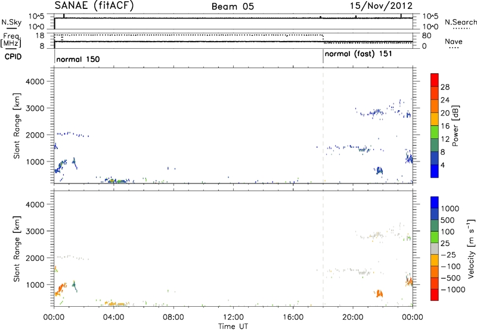Click the 28 tick on Power colorbar
The height and width of the screenshot is (330, 477).
pyautogui.click(x=445, y=87)
